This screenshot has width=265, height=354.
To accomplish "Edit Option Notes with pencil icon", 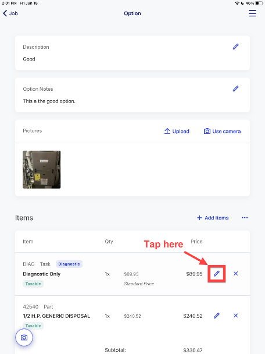I will 235,88.
